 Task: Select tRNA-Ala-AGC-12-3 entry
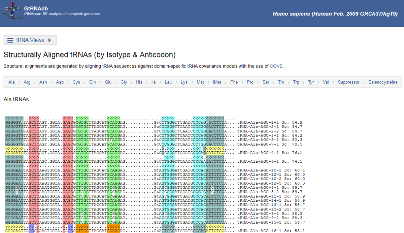pos(260,183)
